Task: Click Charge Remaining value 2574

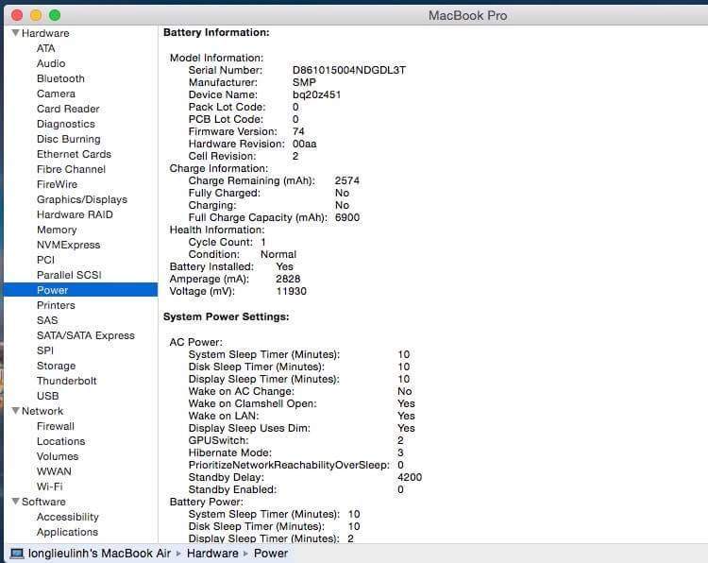Action: 347,180
